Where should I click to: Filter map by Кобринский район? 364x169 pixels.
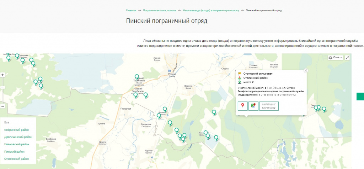click(x=17, y=130)
